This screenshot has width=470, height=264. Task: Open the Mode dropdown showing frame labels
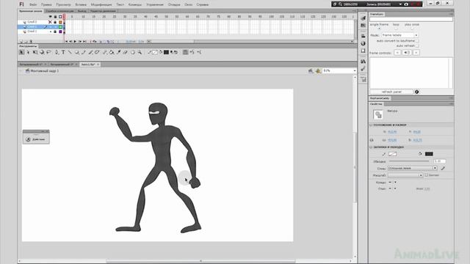pyautogui.click(x=399, y=35)
